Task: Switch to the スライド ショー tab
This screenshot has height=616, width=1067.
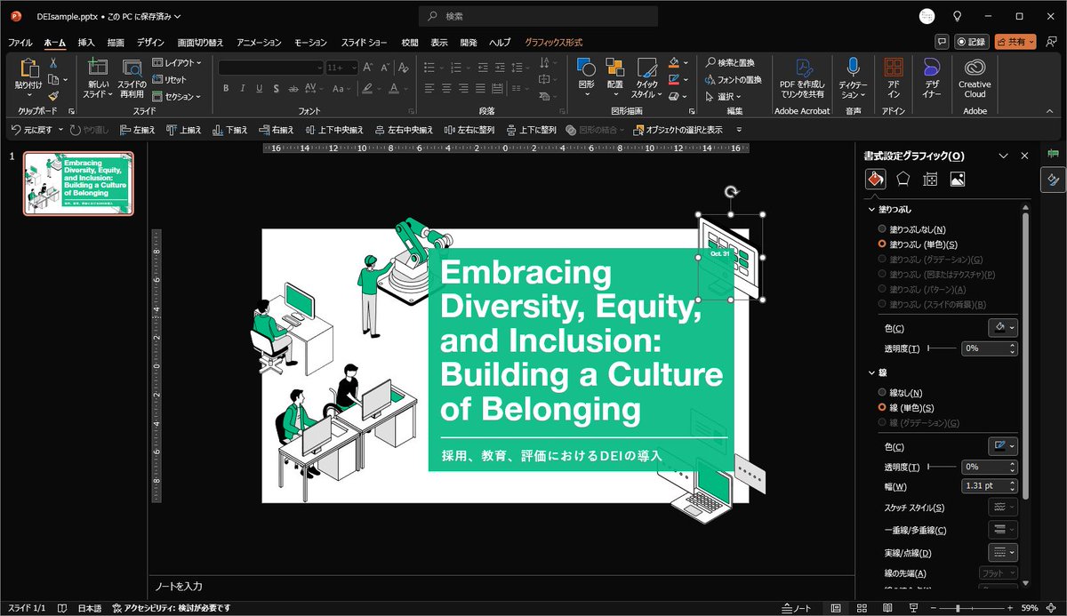Action: [x=365, y=42]
